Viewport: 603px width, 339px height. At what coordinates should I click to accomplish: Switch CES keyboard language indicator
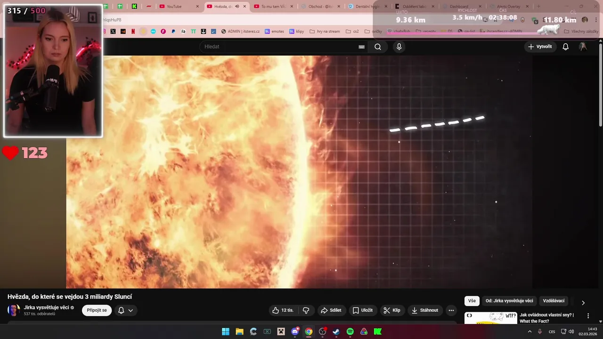tap(552, 331)
